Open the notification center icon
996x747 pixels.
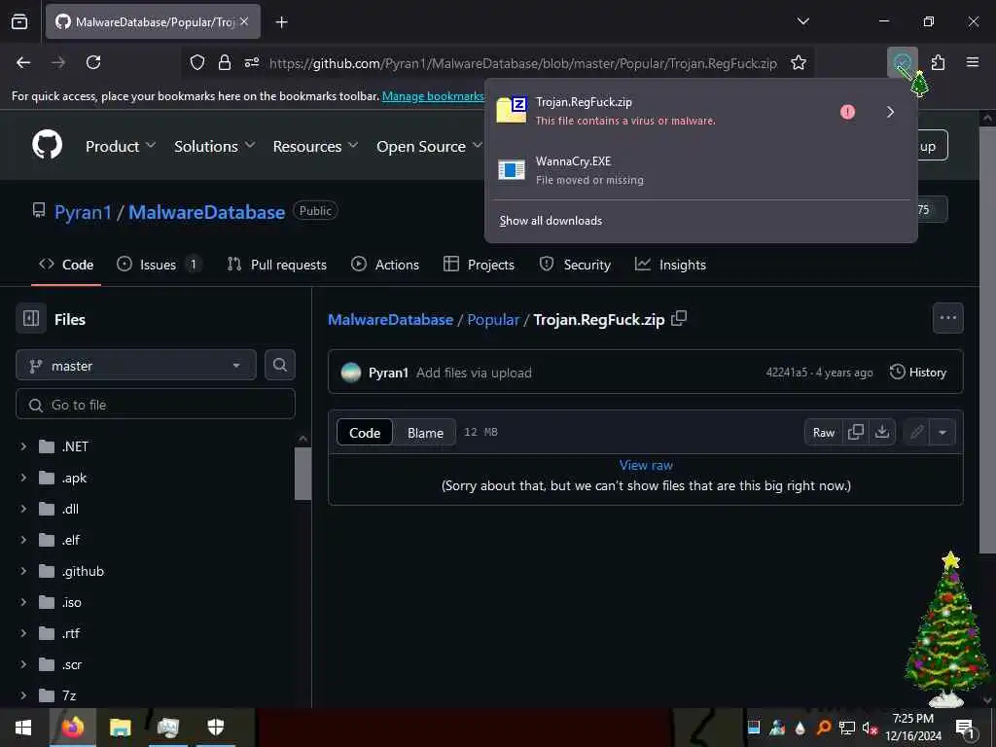pyautogui.click(x=965, y=728)
